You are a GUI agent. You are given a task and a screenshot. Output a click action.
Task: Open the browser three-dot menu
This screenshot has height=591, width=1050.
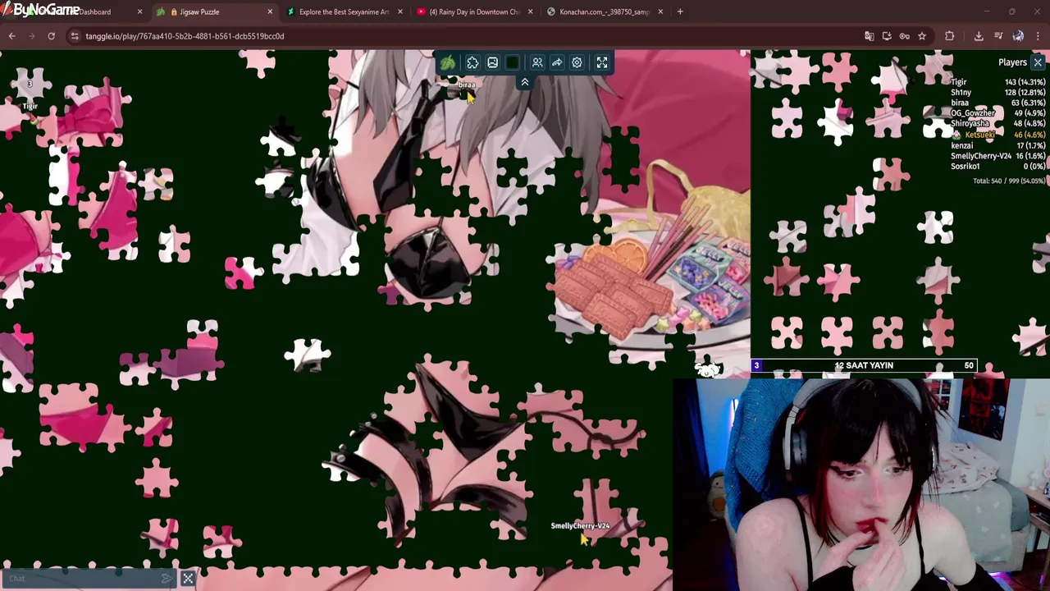point(1038,36)
